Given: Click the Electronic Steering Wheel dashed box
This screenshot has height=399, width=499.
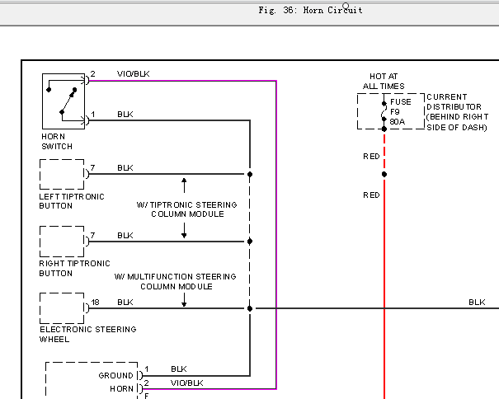Looking at the screenshot, I should click(62, 308).
